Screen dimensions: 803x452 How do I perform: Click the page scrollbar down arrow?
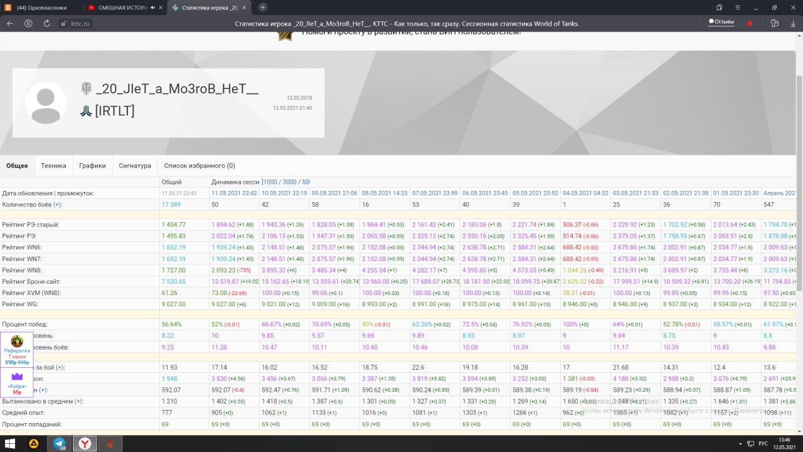click(799, 431)
